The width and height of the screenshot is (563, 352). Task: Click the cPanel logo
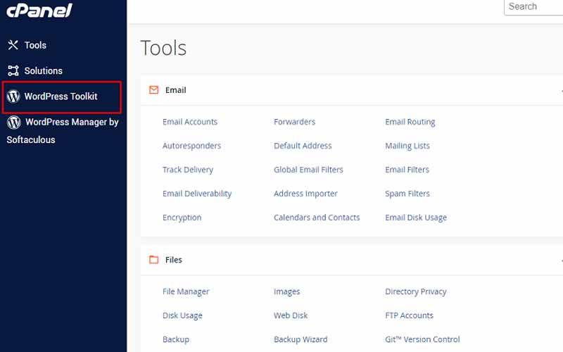coord(39,10)
